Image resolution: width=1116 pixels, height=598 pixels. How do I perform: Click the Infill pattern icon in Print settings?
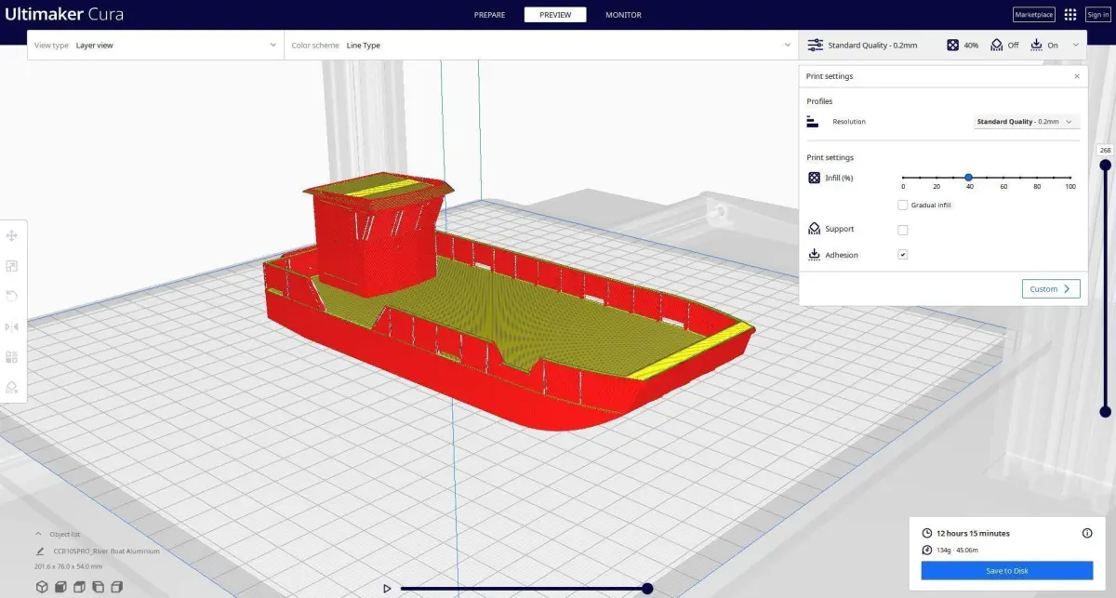[814, 178]
